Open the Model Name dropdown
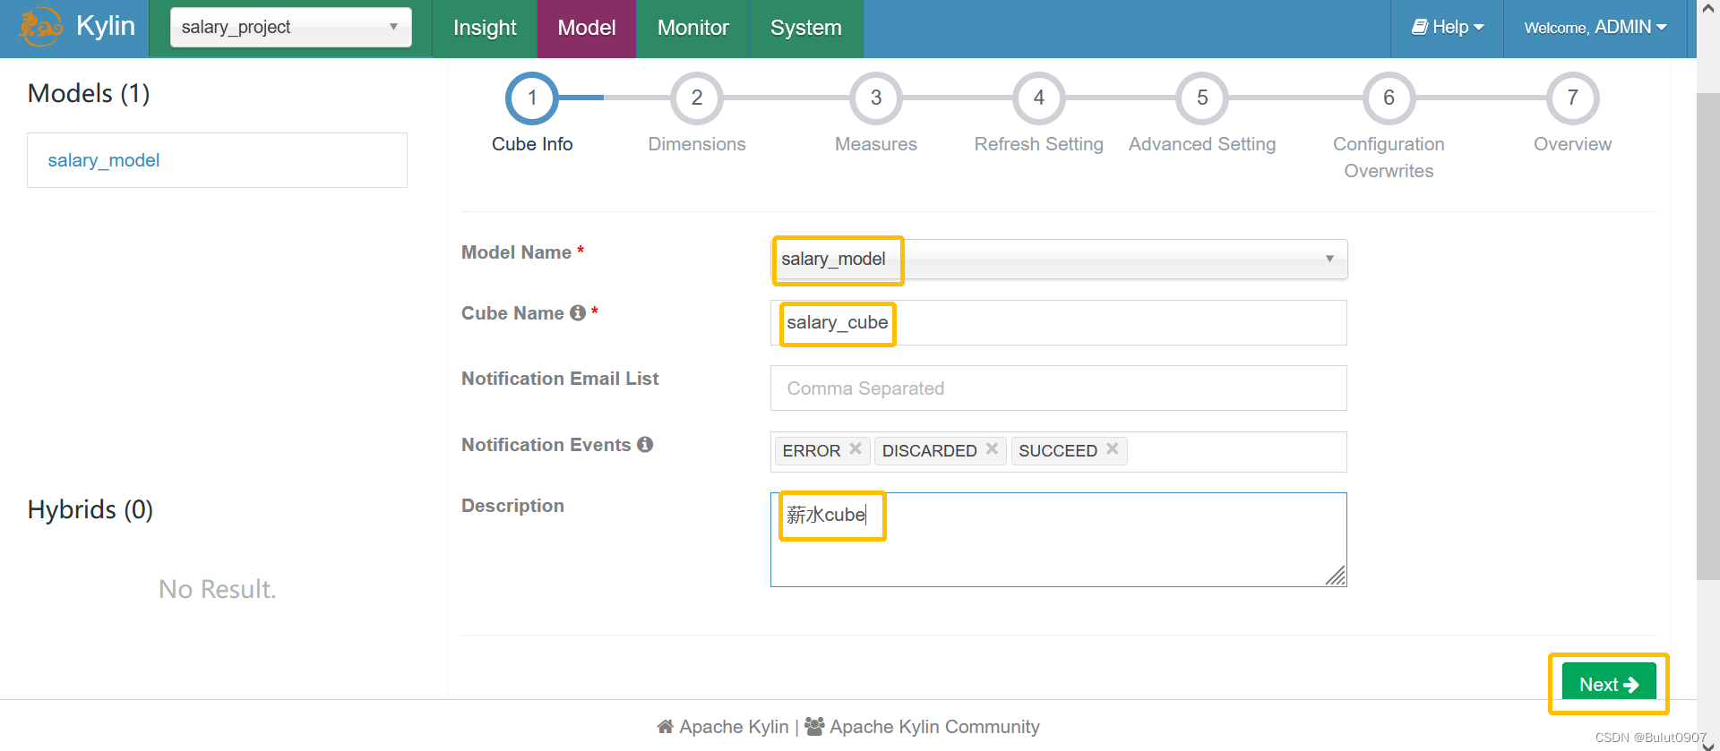The width and height of the screenshot is (1720, 751). point(1059,259)
